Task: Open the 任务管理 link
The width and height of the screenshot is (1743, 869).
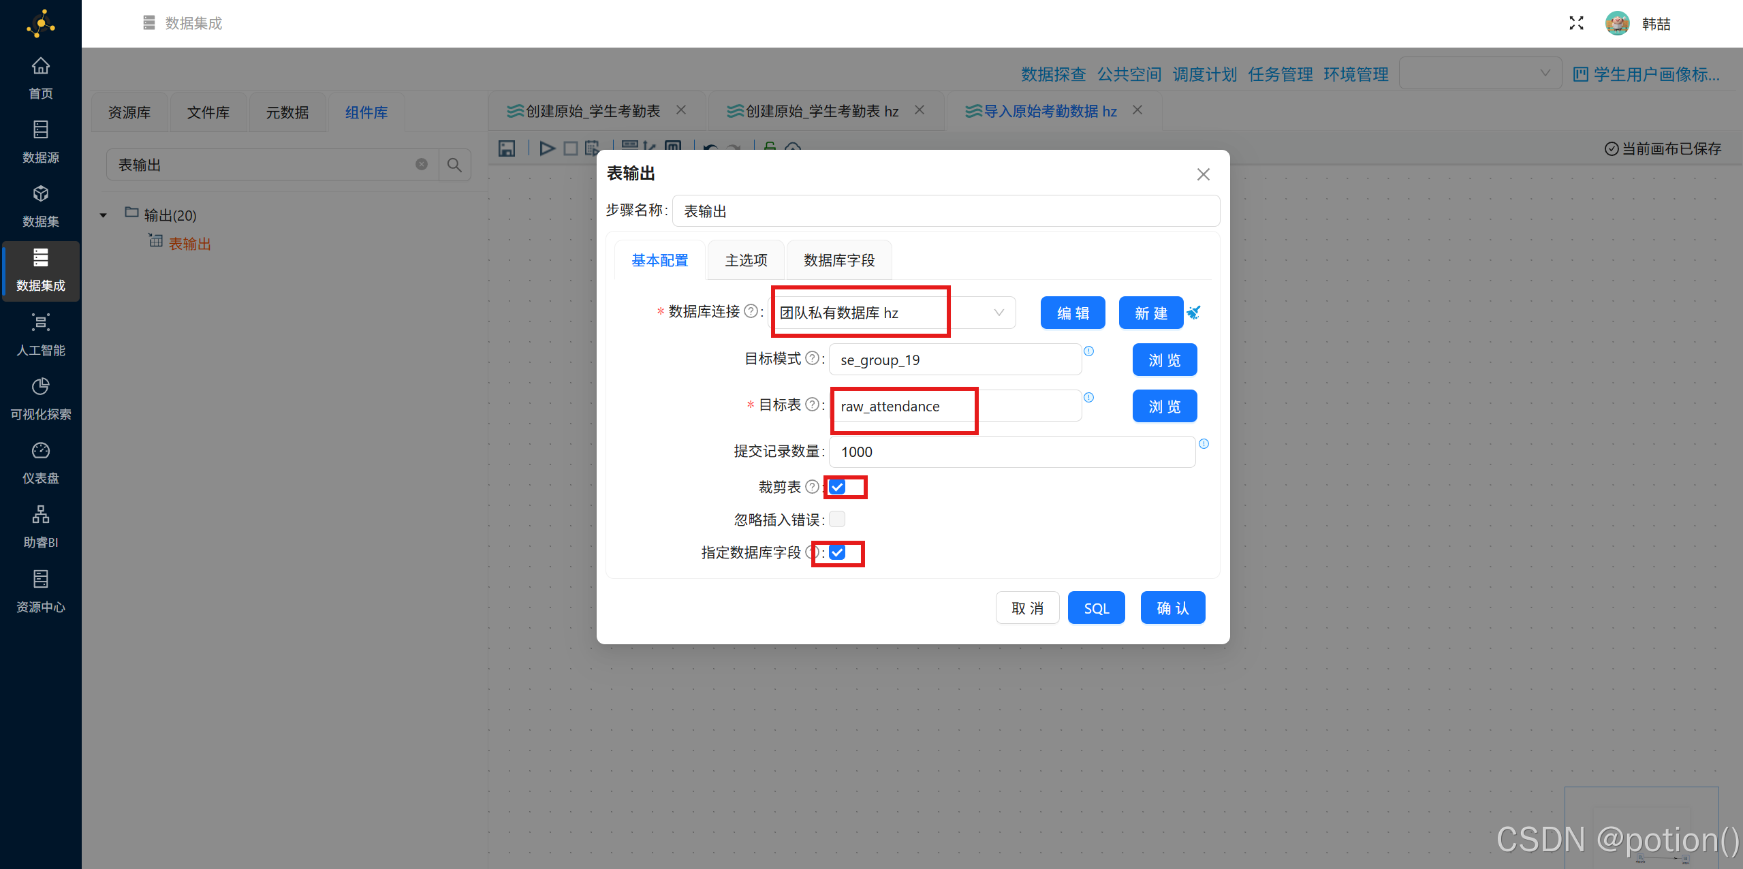Action: [x=1280, y=74]
